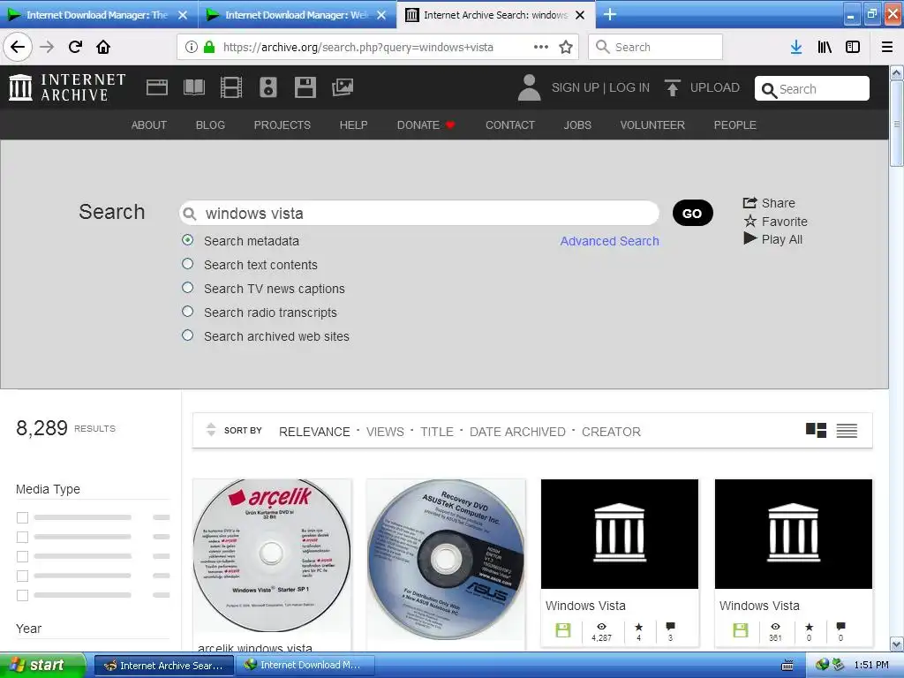Focus the windows vista search field
Viewport: 904px width, 678px height.
pos(419,214)
